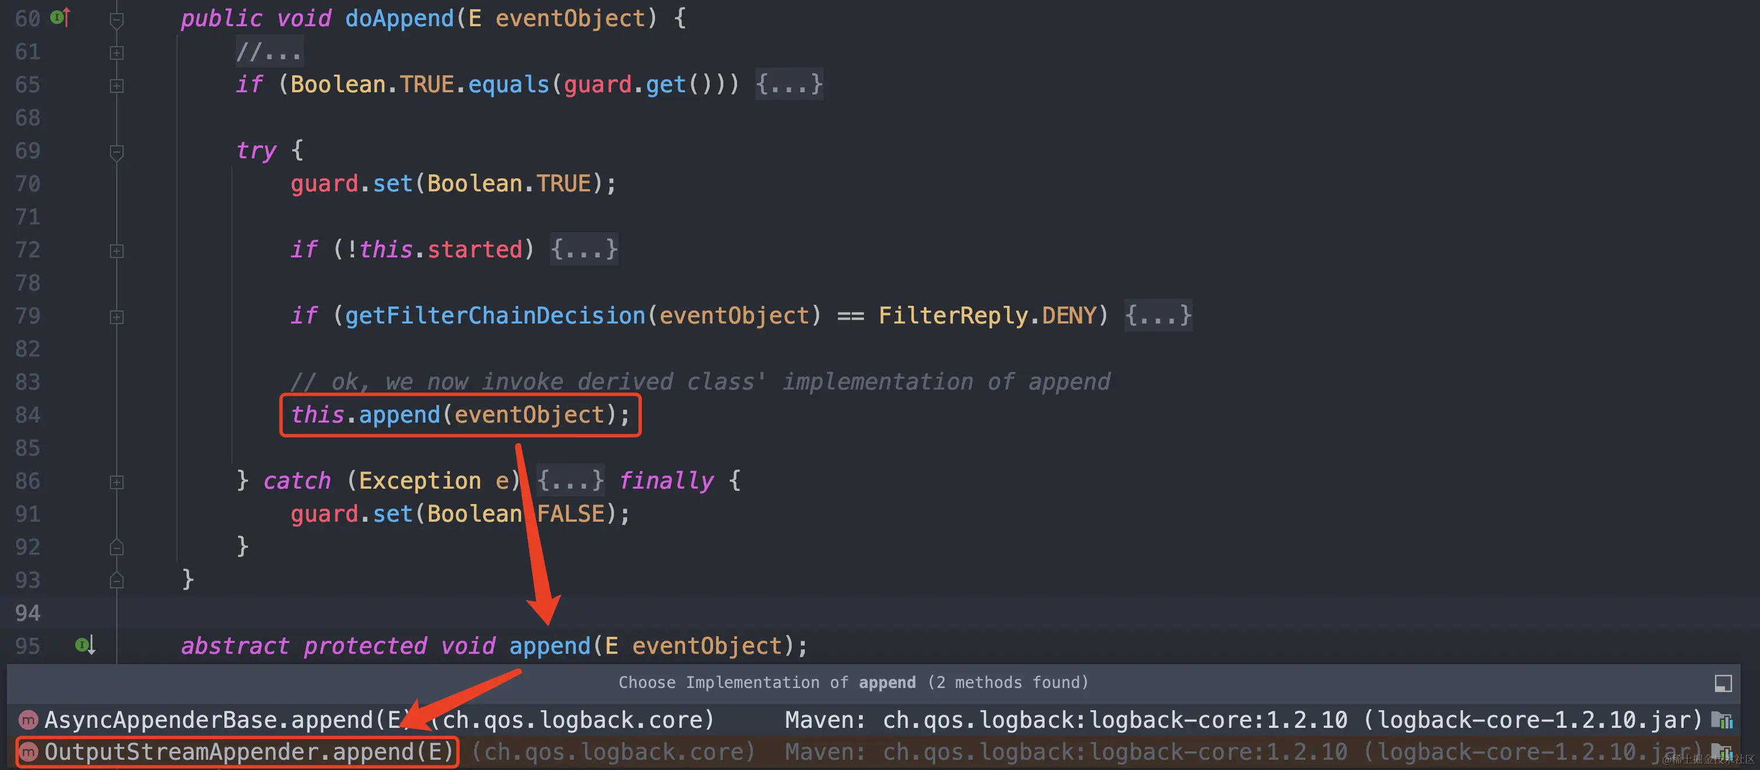Image resolution: width=1760 pixels, height=770 pixels.
Task: Expand the folded comment on line 61
Action: coord(117,52)
